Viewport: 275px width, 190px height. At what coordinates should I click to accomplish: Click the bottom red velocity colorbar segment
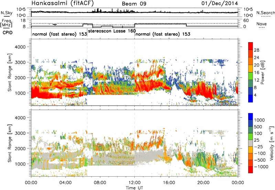point(251,170)
